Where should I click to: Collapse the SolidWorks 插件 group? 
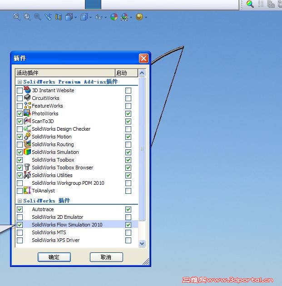(x=20, y=201)
